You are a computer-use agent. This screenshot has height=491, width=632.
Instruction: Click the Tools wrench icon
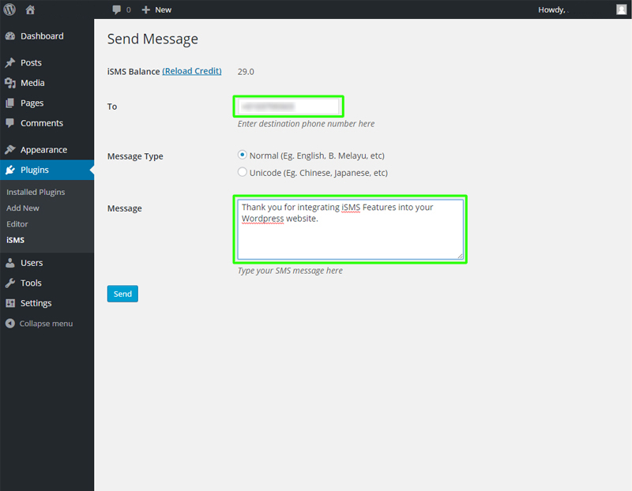click(10, 283)
